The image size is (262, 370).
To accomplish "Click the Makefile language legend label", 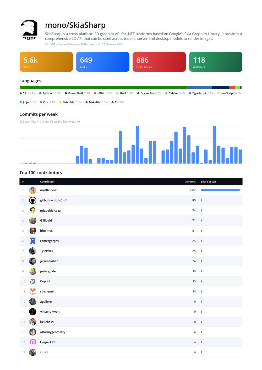I will (x=95, y=102).
